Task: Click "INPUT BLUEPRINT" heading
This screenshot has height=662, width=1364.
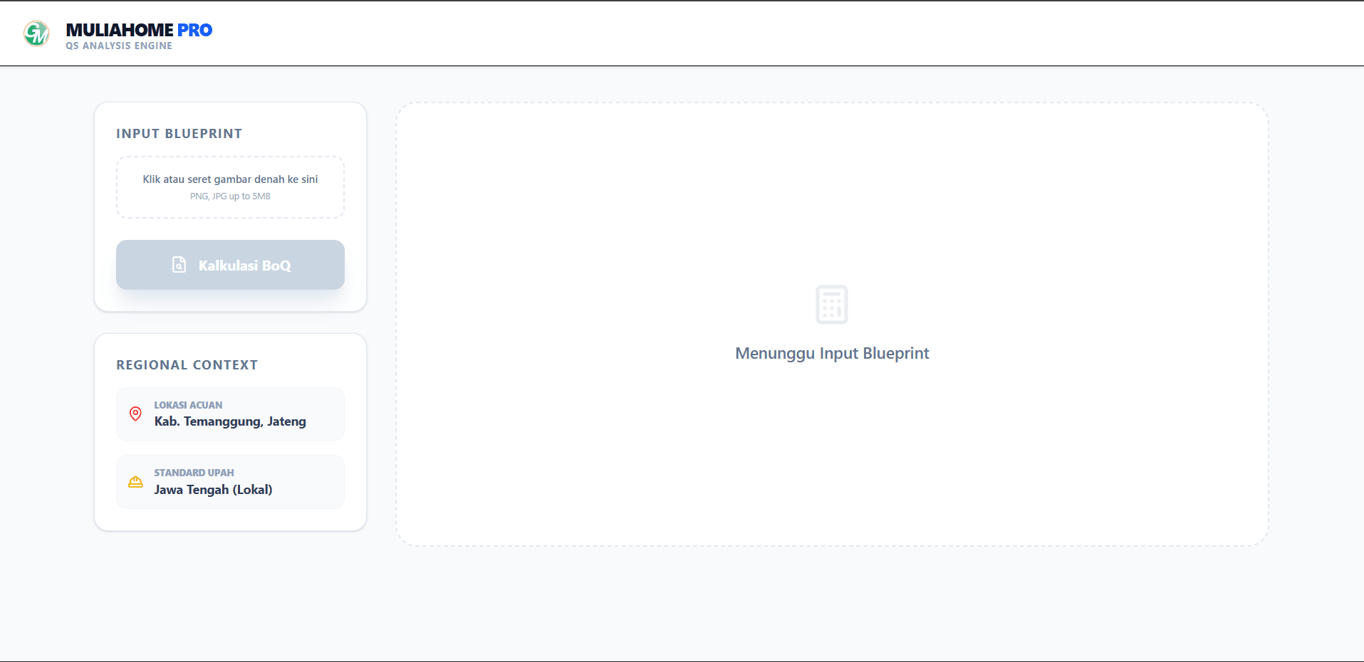Action: (179, 134)
